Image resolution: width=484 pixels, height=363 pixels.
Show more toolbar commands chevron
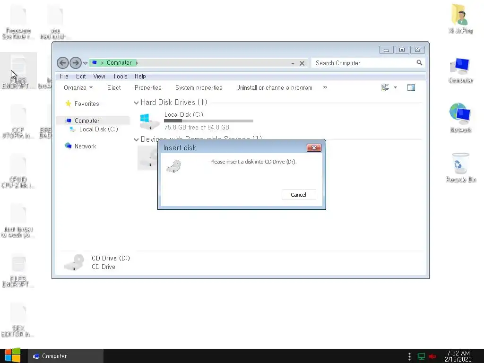(325, 87)
